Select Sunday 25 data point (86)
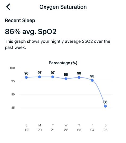 pyautogui.click(x=105, y=106)
